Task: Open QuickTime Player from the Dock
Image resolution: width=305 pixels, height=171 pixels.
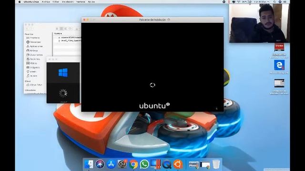Action: click(167, 164)
